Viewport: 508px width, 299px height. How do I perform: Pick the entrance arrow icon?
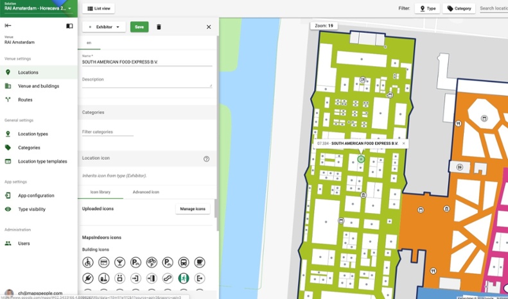pyautogui.click(x=136, y=278)
